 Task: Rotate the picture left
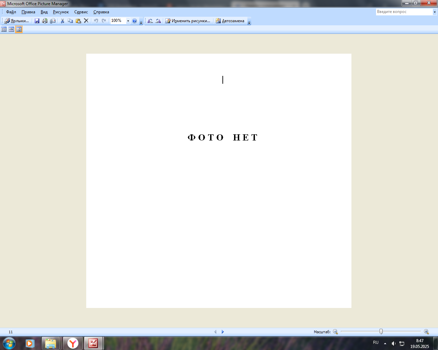tap(150, 21)
